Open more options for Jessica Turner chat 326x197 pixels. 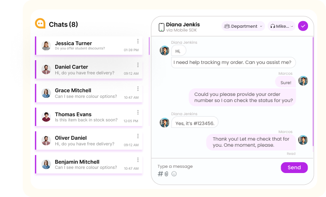tap(138, 41)
